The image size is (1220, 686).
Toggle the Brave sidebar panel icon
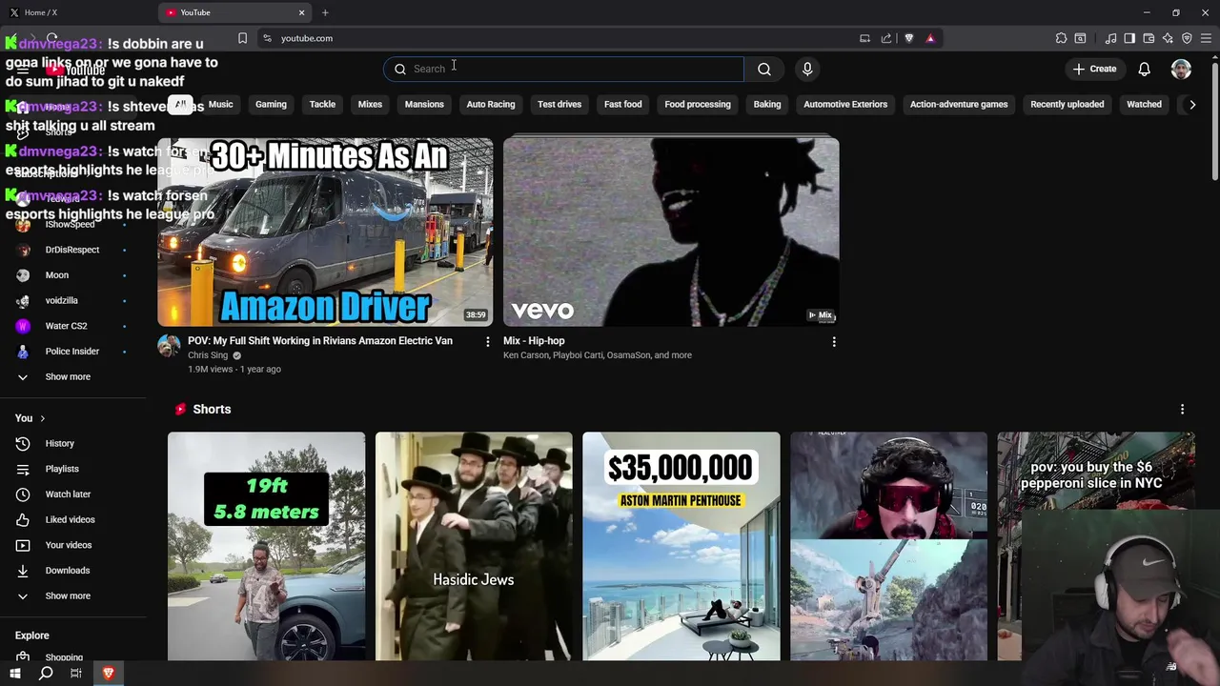point(1129,38)
